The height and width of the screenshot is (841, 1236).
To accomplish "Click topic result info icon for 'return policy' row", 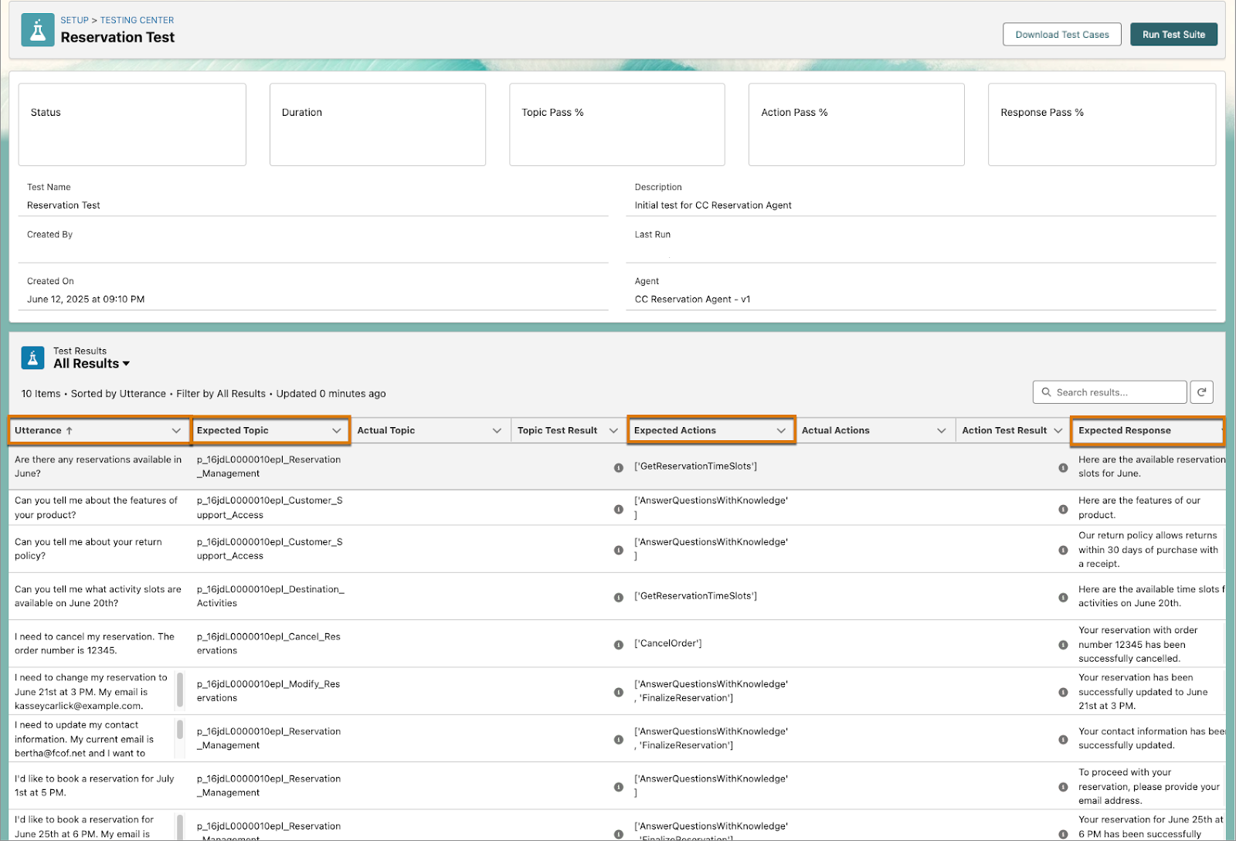I will 618,550.
